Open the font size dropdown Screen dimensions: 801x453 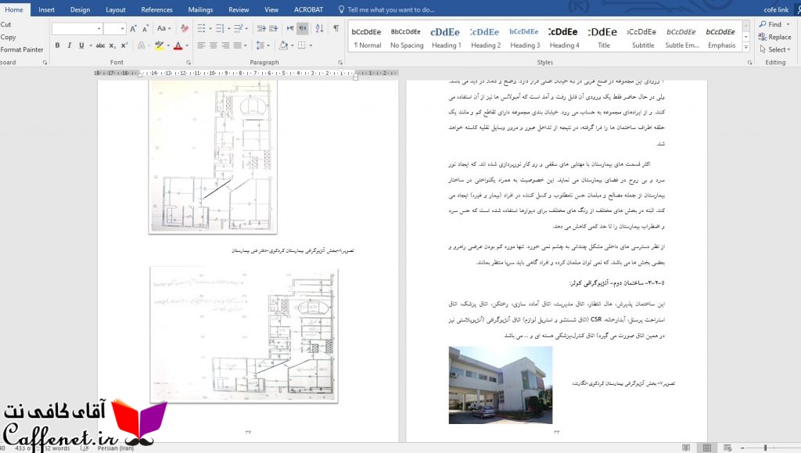123,29
